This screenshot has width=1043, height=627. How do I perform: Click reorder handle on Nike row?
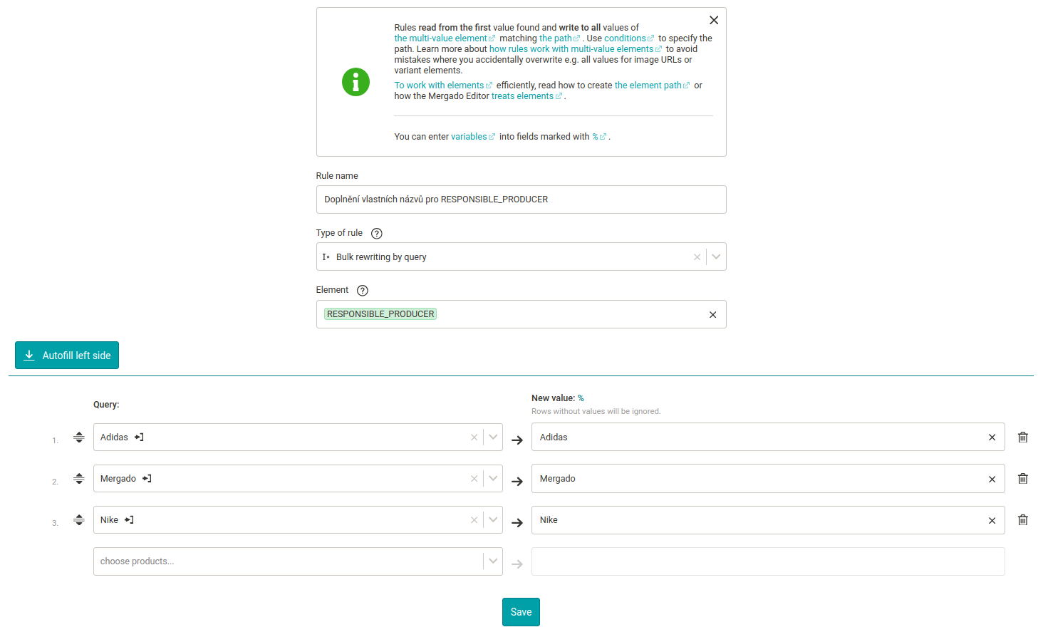(x=79, y=520)
